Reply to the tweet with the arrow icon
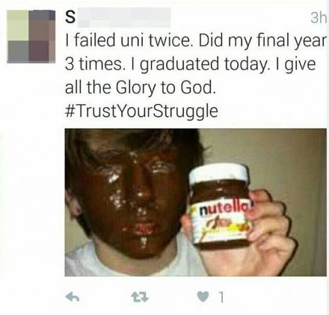The width and height of the screenshot is (329, 315). click(72, 297)
